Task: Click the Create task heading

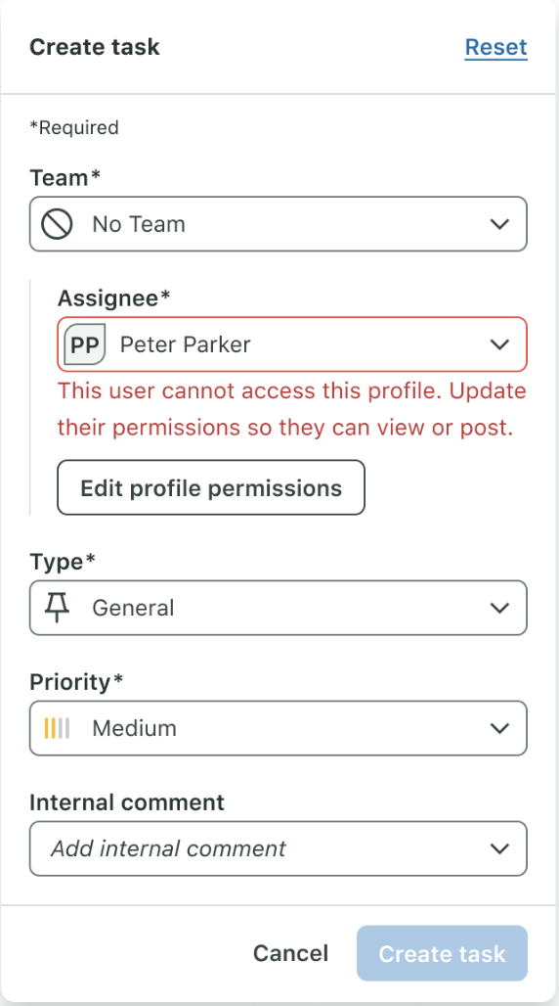Action: point(95,47)
